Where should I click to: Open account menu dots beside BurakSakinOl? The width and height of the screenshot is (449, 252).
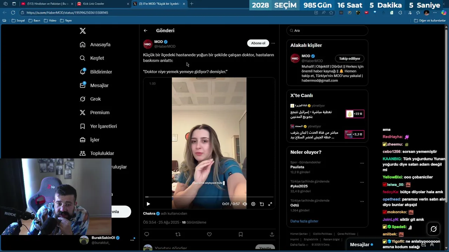click(x=132, y=240)
